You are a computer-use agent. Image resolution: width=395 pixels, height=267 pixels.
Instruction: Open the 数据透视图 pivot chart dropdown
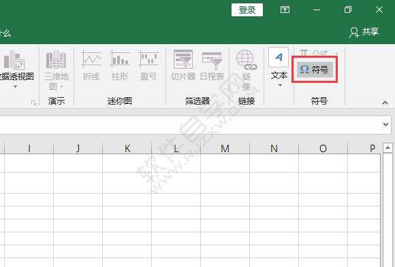point(16,86)
